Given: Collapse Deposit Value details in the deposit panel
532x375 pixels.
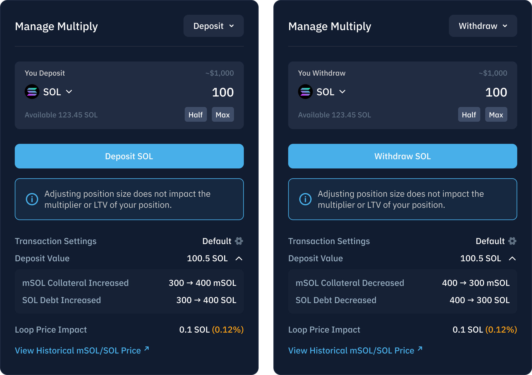Looking at the screenshot, I should [239, 259].
